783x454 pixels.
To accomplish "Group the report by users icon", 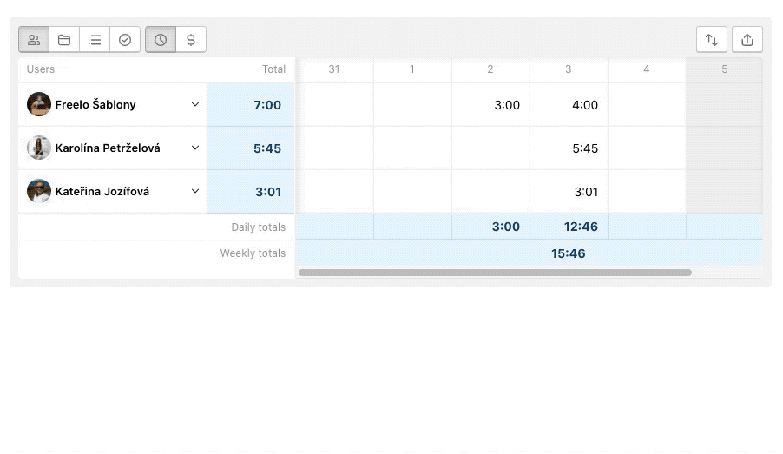I will click(x=34, y=39).
